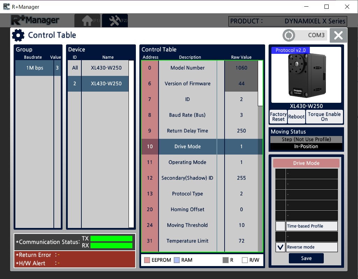Click the Factory Reset button
The image size is (358, 279).
pyautogui.click(x=278, y=116)
